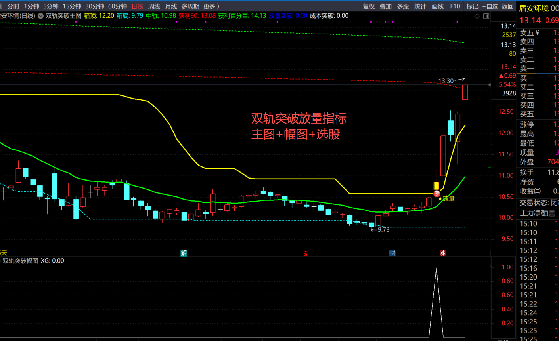559x341 pixels.
Task: Add the stock via +自选
Action: (x=490, y=6)
